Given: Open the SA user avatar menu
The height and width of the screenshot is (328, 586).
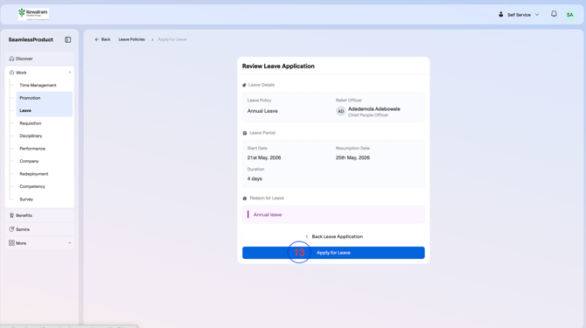Looking at the screenshot, I should (569, 15).
